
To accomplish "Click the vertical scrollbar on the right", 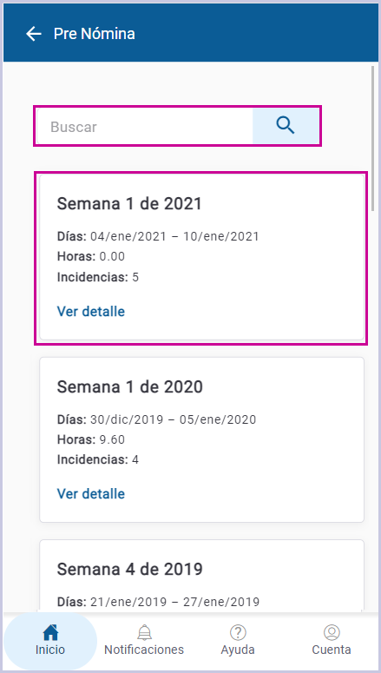I will (373, 137).
